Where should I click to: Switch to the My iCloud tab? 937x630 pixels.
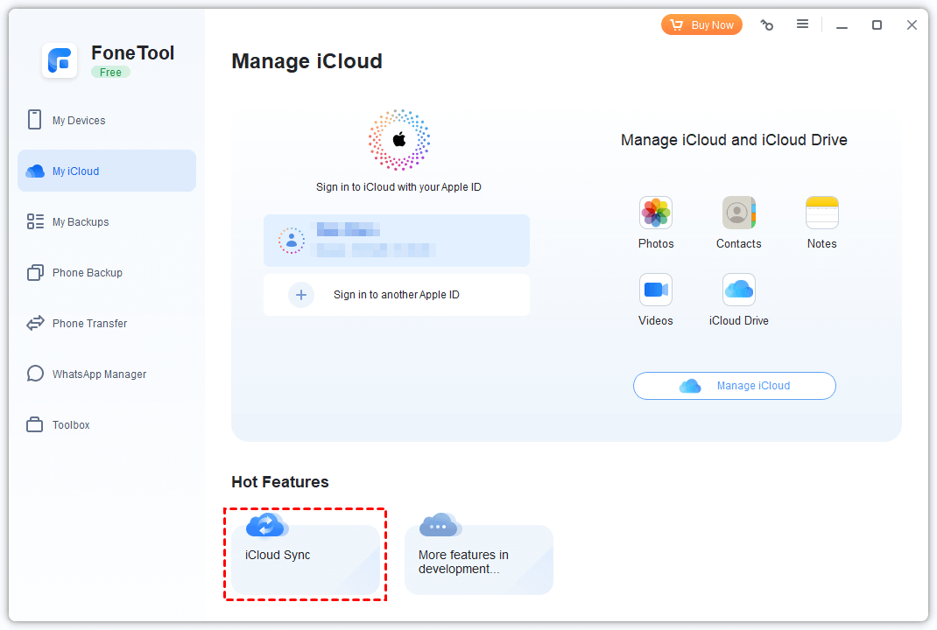point(106,171)
